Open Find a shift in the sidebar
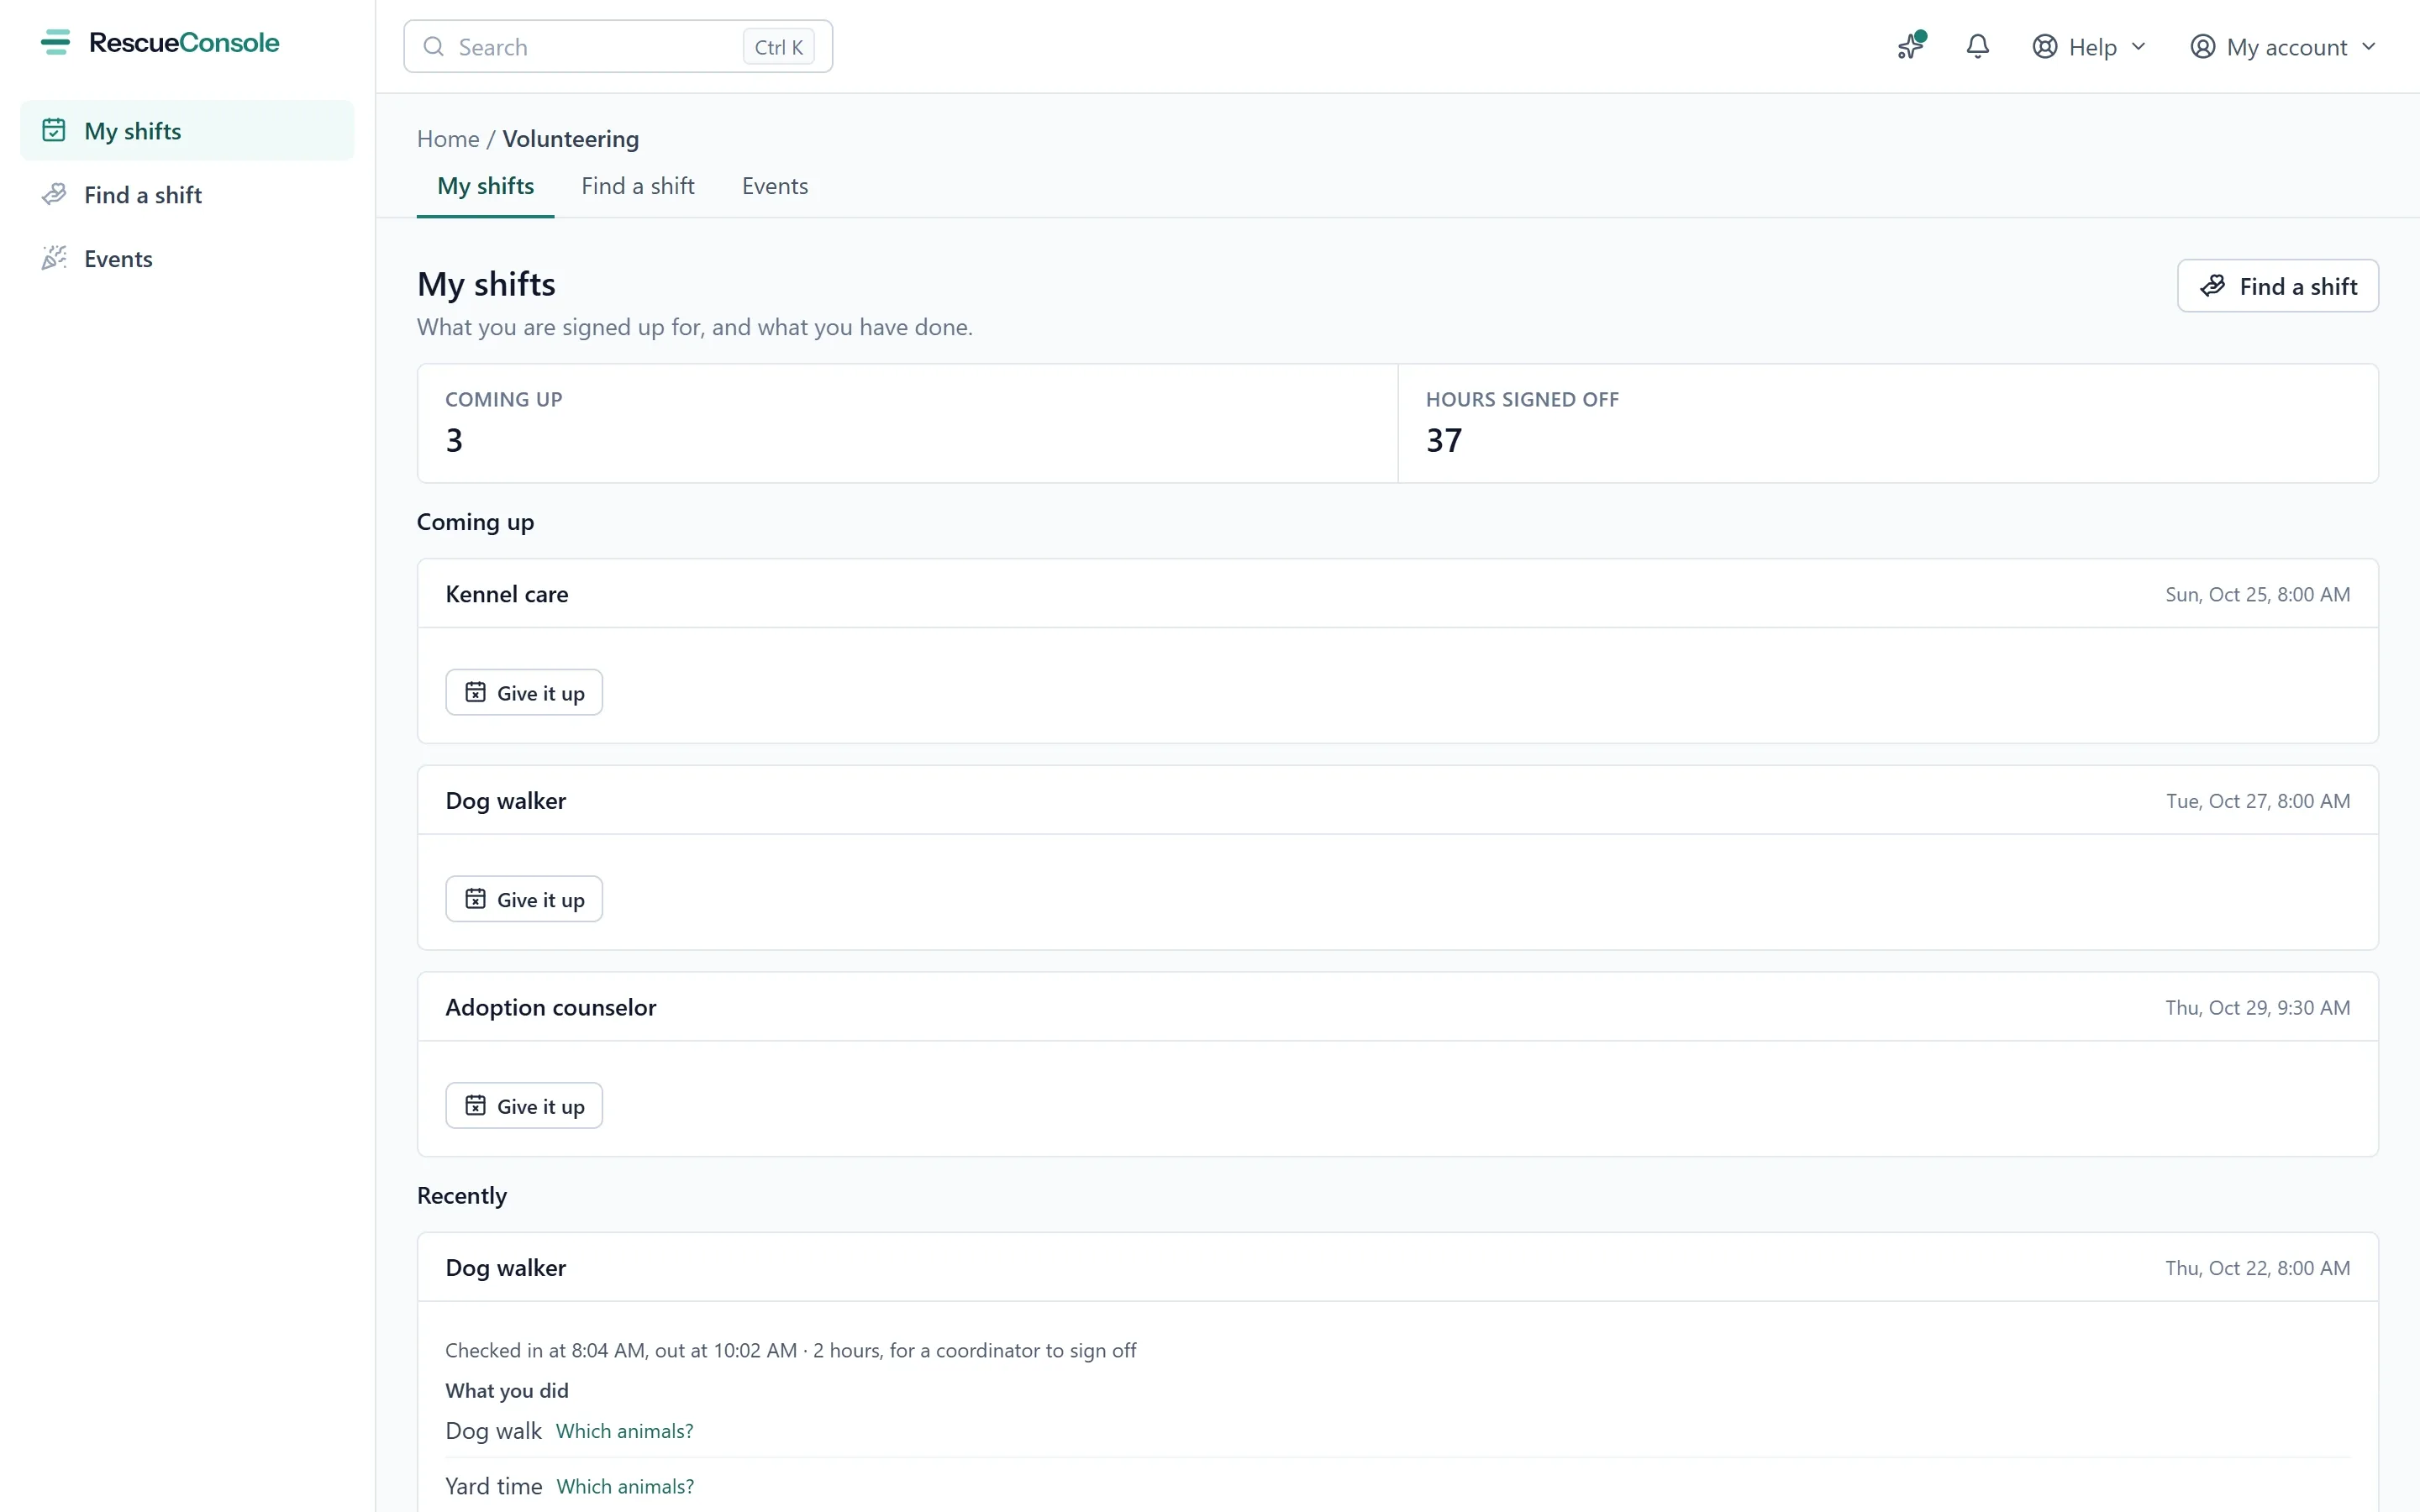 click(187, 195)
